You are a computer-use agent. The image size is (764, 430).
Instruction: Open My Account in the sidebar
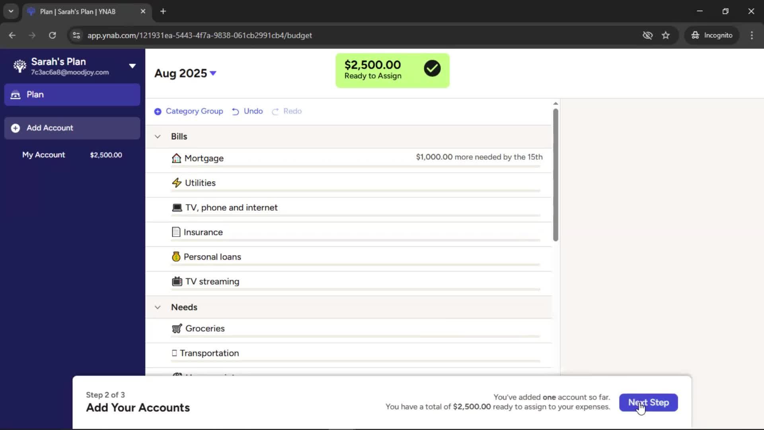pyautogui.click(x=72, y=155)
